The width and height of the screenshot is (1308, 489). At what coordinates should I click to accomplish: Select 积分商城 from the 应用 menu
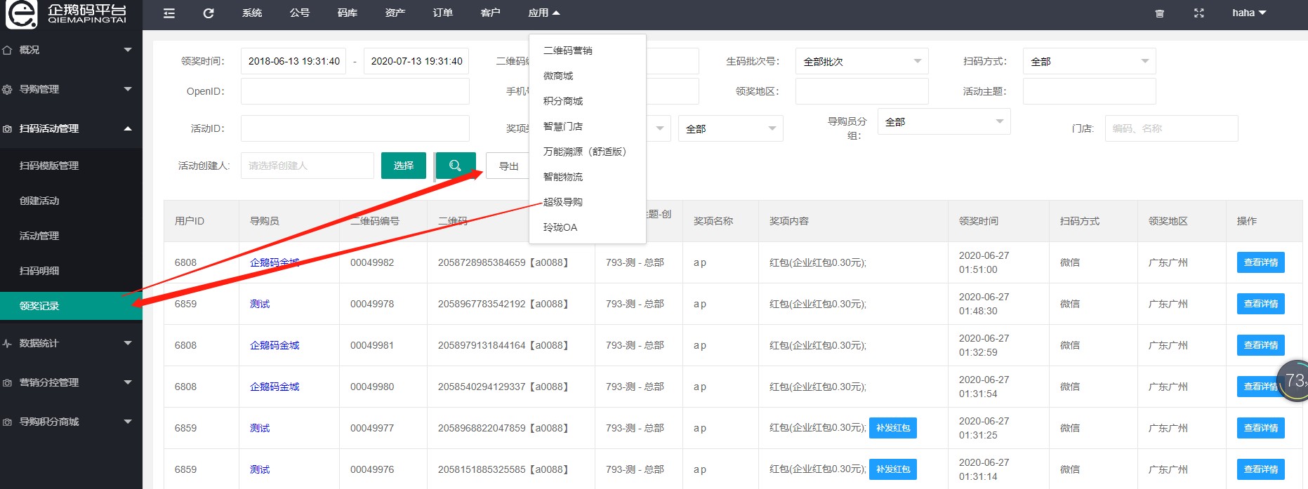tap(563, 101)
